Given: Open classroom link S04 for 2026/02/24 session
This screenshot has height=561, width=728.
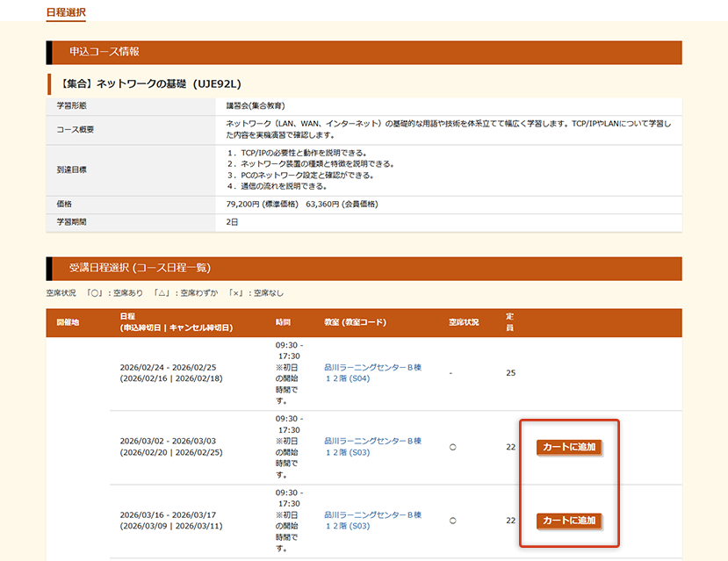Looking at the screenshot, I should click(x=372, y=372).
